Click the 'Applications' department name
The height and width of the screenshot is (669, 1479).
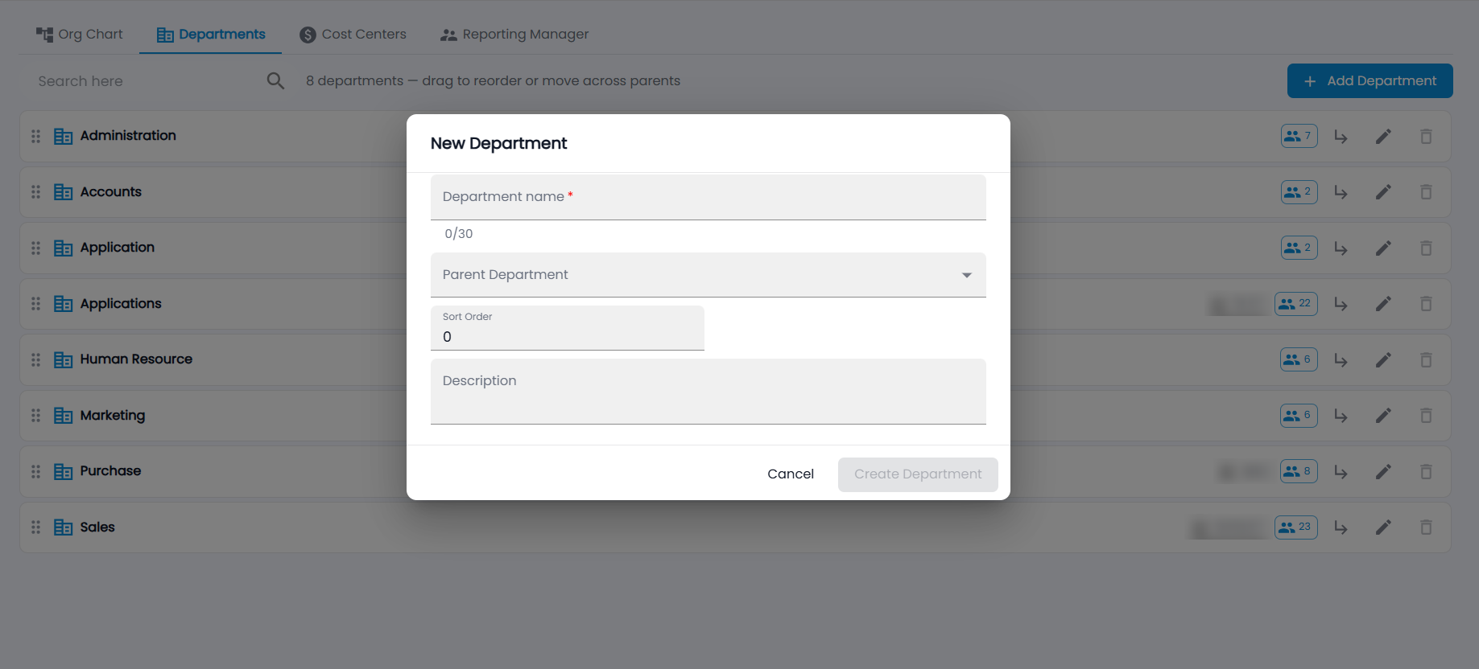pyautogui.click(x=121, y=304)
